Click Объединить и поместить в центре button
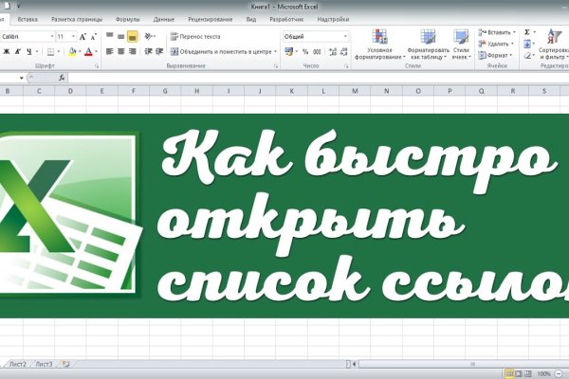Viewport: 569px width, 379px height. [x=226, y=52]
